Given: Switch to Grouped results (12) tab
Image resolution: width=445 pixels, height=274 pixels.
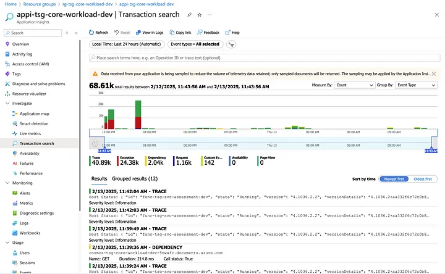Looking at the screenshot, I should (135, 179).
